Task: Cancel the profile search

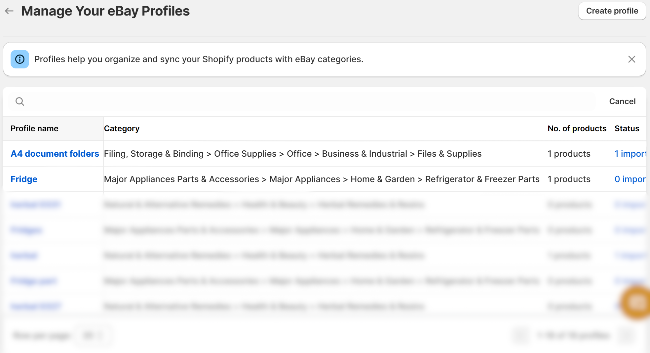Action: pos(622,101)
